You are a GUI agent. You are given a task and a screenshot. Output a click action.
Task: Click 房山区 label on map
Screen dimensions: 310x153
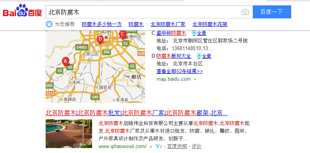click(92, 54)
